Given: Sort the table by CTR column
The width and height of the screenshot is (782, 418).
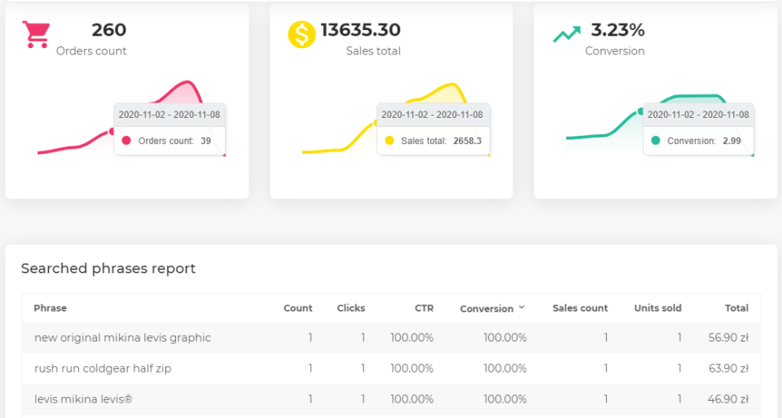Looking at the screenshot, I should tap(423, 308).
